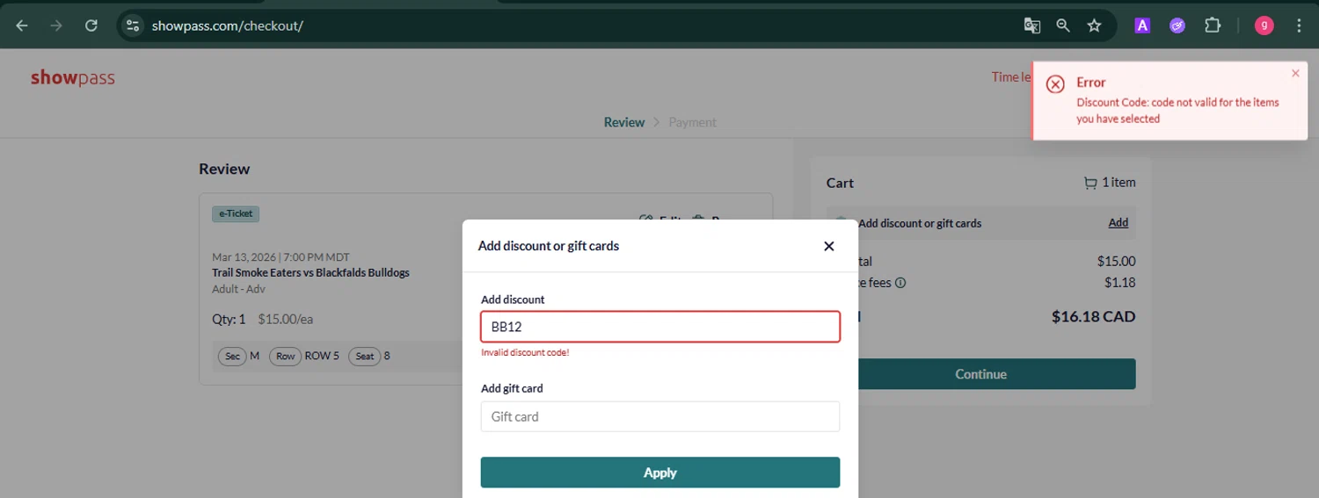Reload the checkout page
The height and width of the screenshot is (498, 1319).
pyautogui.click(x=91, y=25)
